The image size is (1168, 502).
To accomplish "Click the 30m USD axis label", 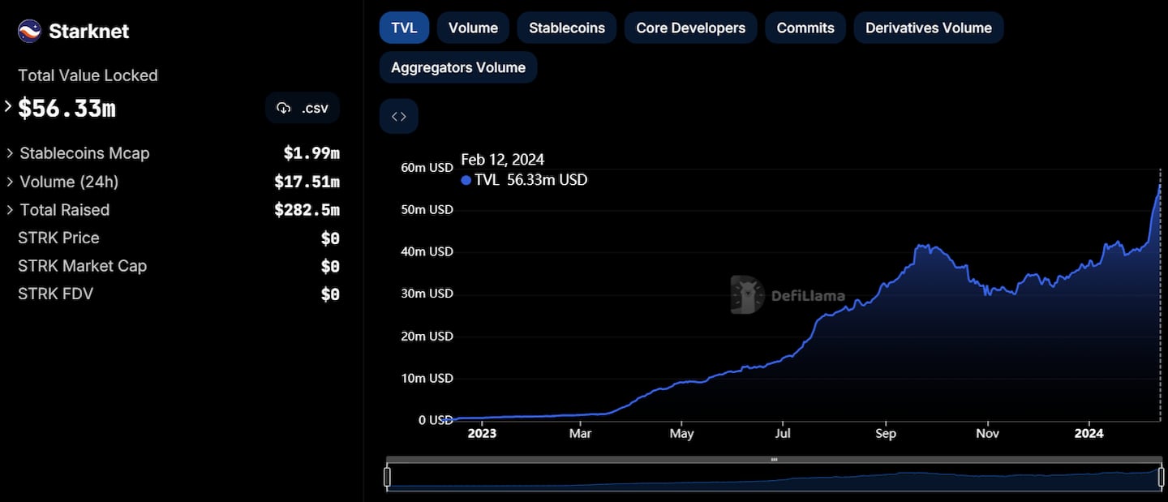I will point(427,294).
